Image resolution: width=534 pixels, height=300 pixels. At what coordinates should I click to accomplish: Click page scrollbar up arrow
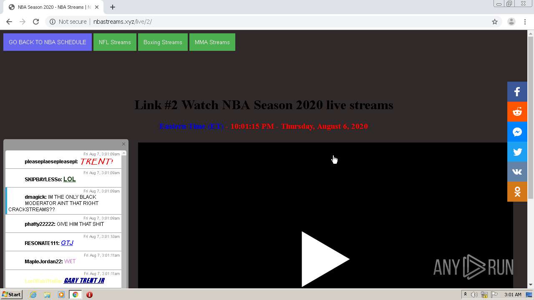click(x=531, y=33)
